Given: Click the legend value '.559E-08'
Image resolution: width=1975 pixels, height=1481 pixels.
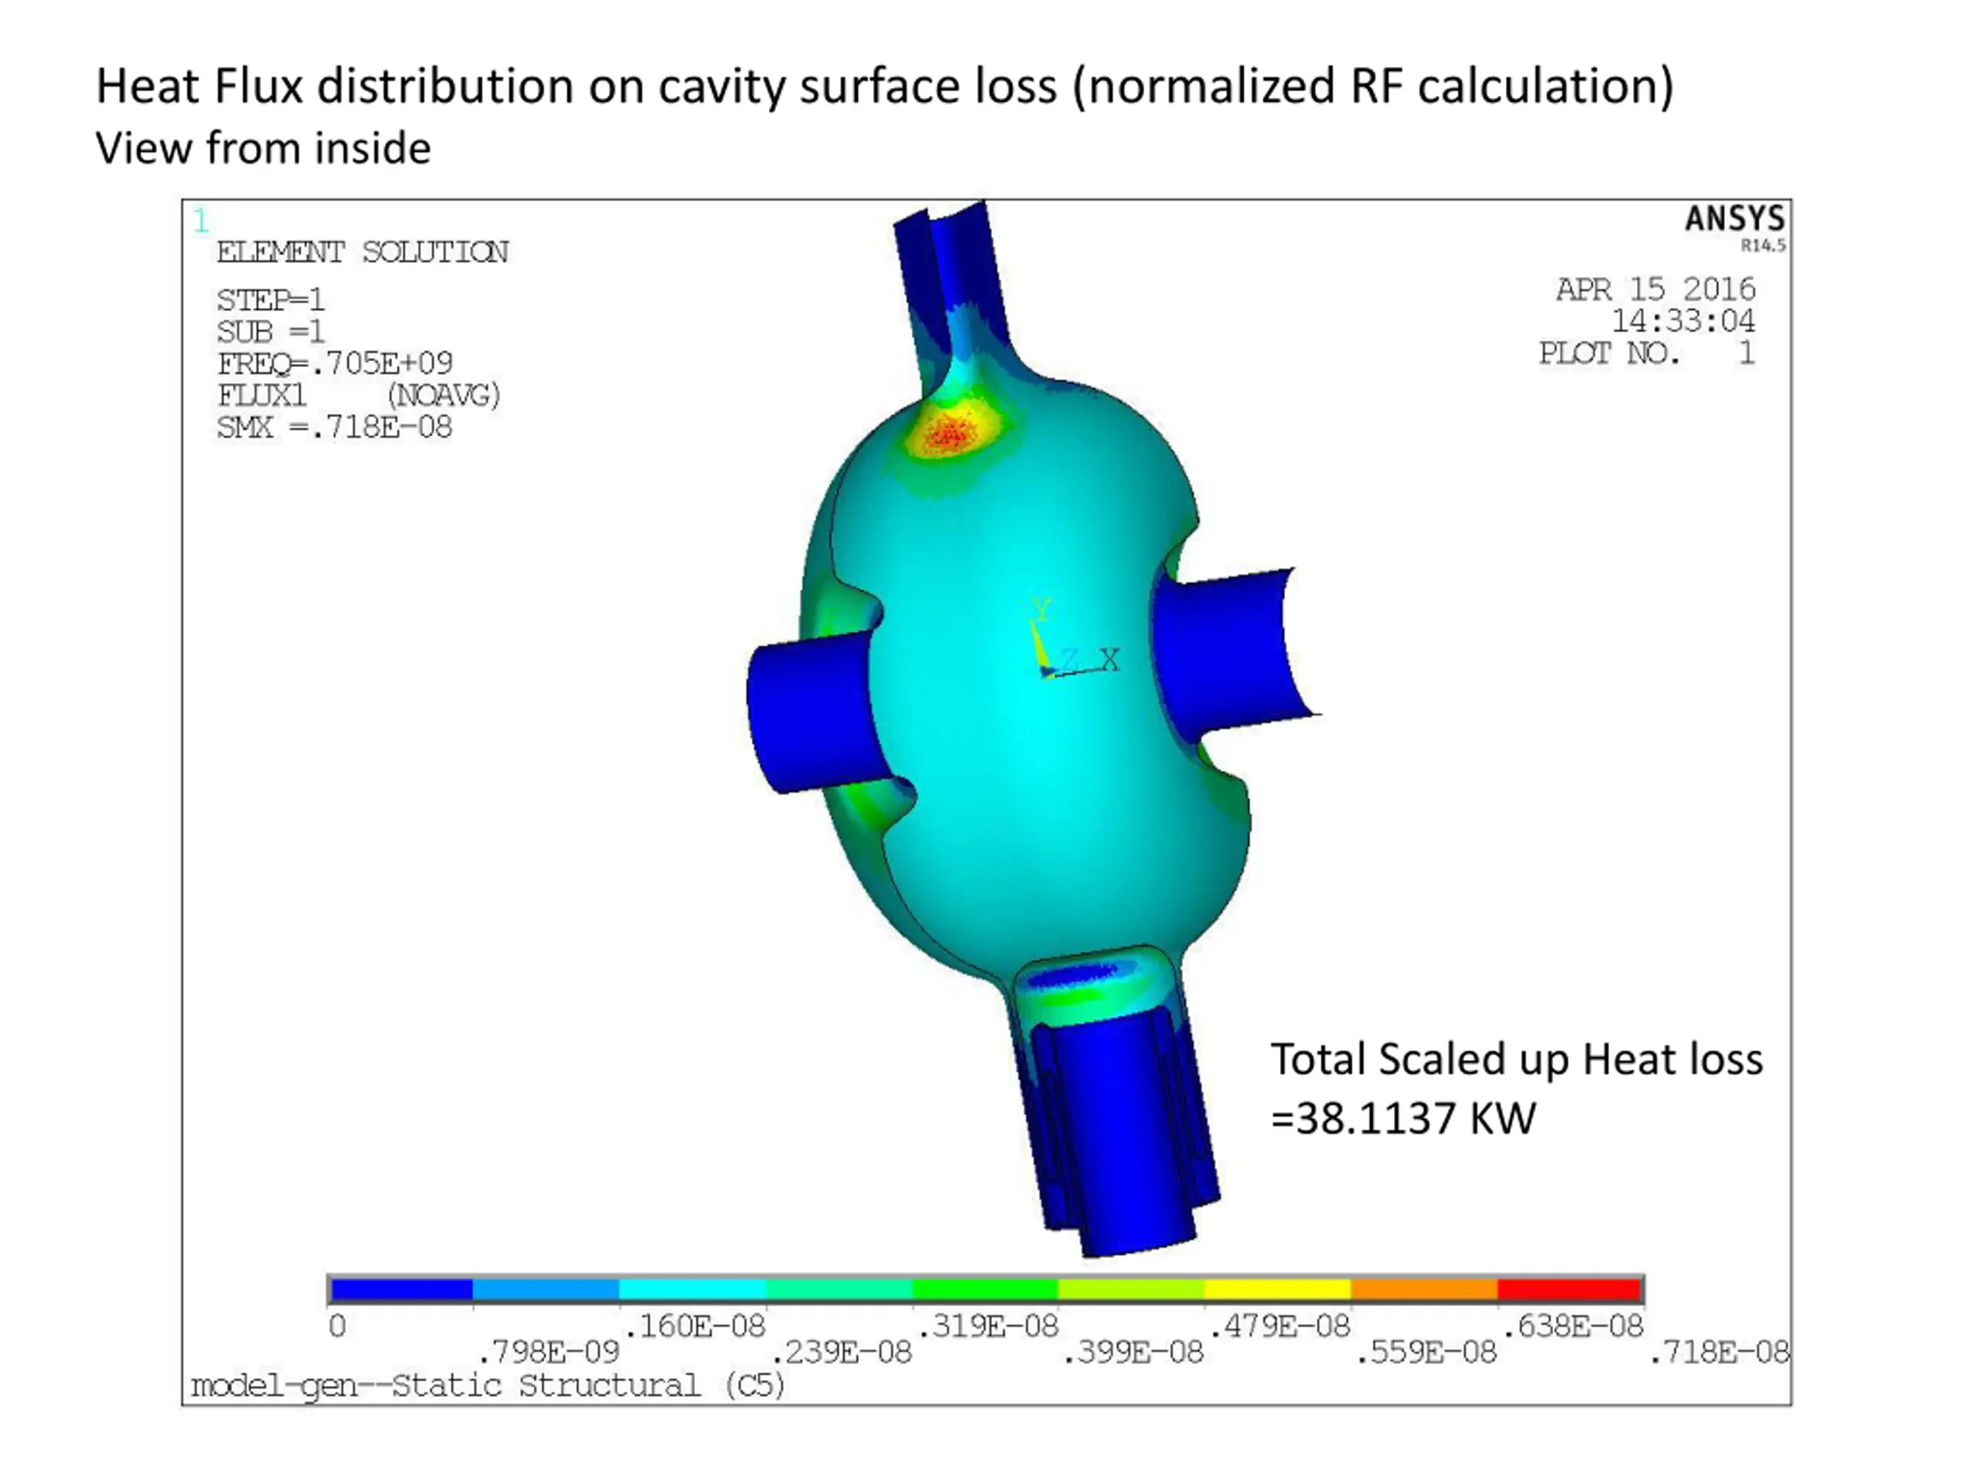Looking at the screenshot, I should 1426,1352.
